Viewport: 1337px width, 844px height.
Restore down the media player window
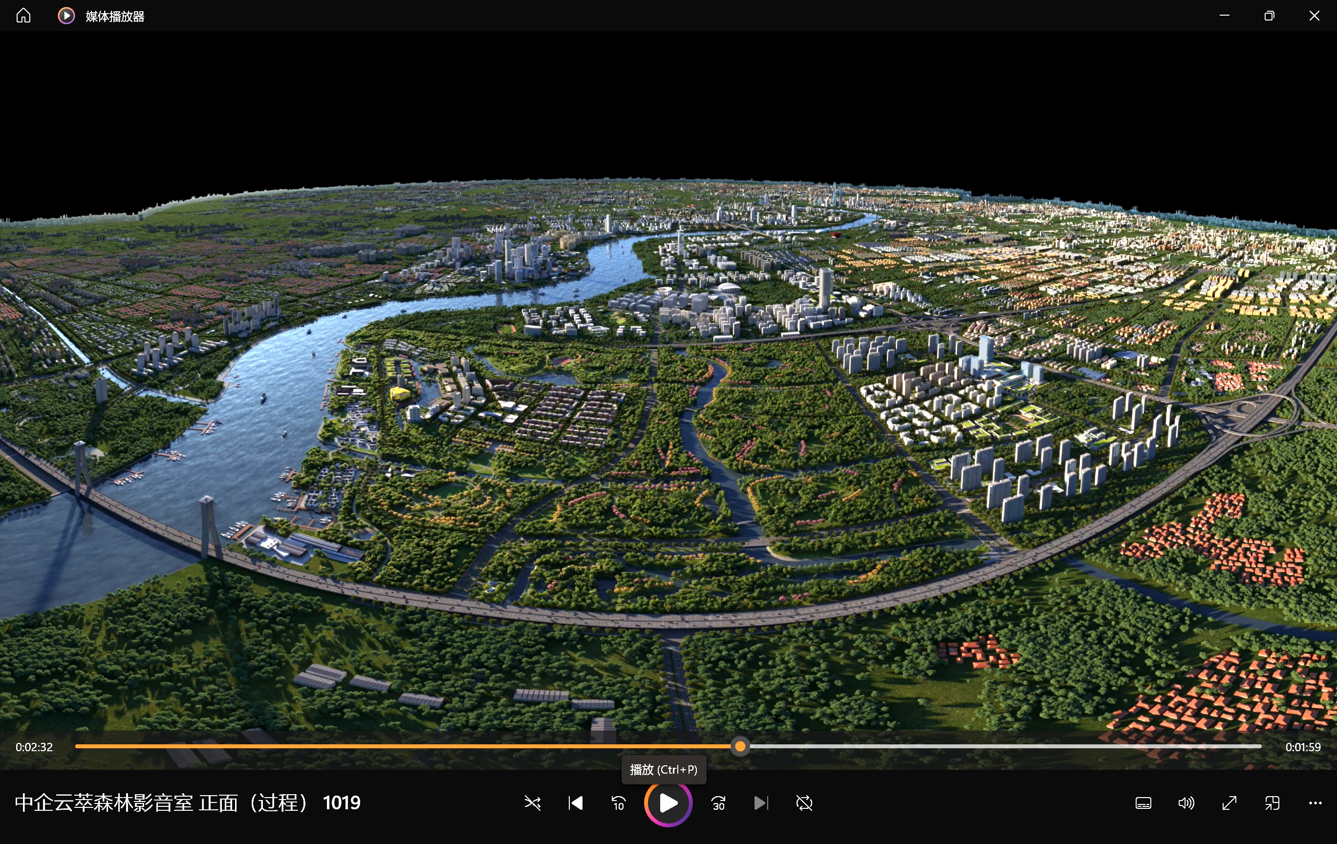click(x=1269, y=16)
